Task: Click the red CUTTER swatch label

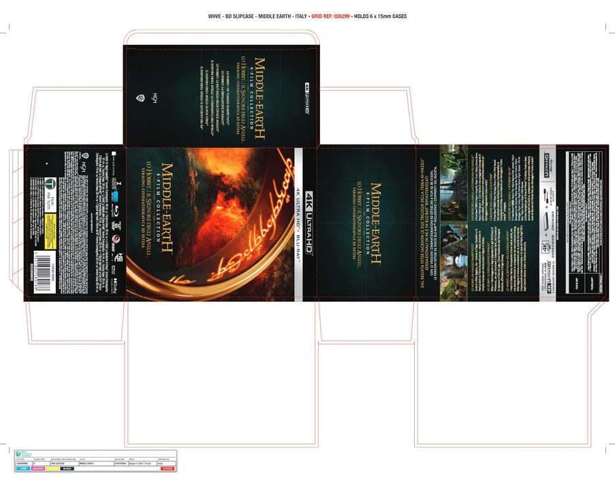Action: (167, 469)
